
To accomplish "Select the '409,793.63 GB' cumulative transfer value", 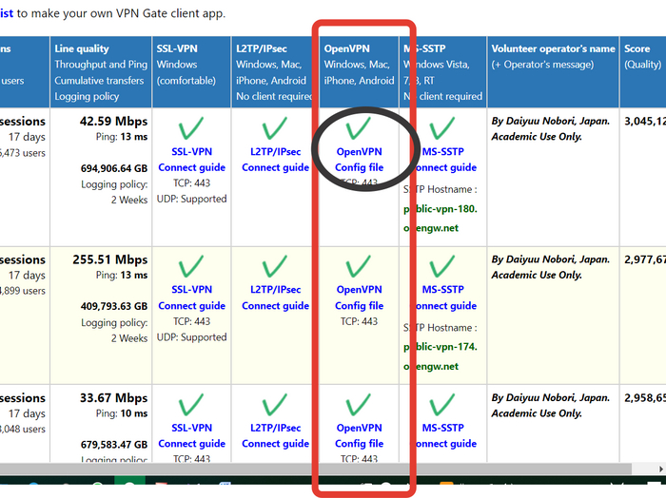I will click(114, 306).
